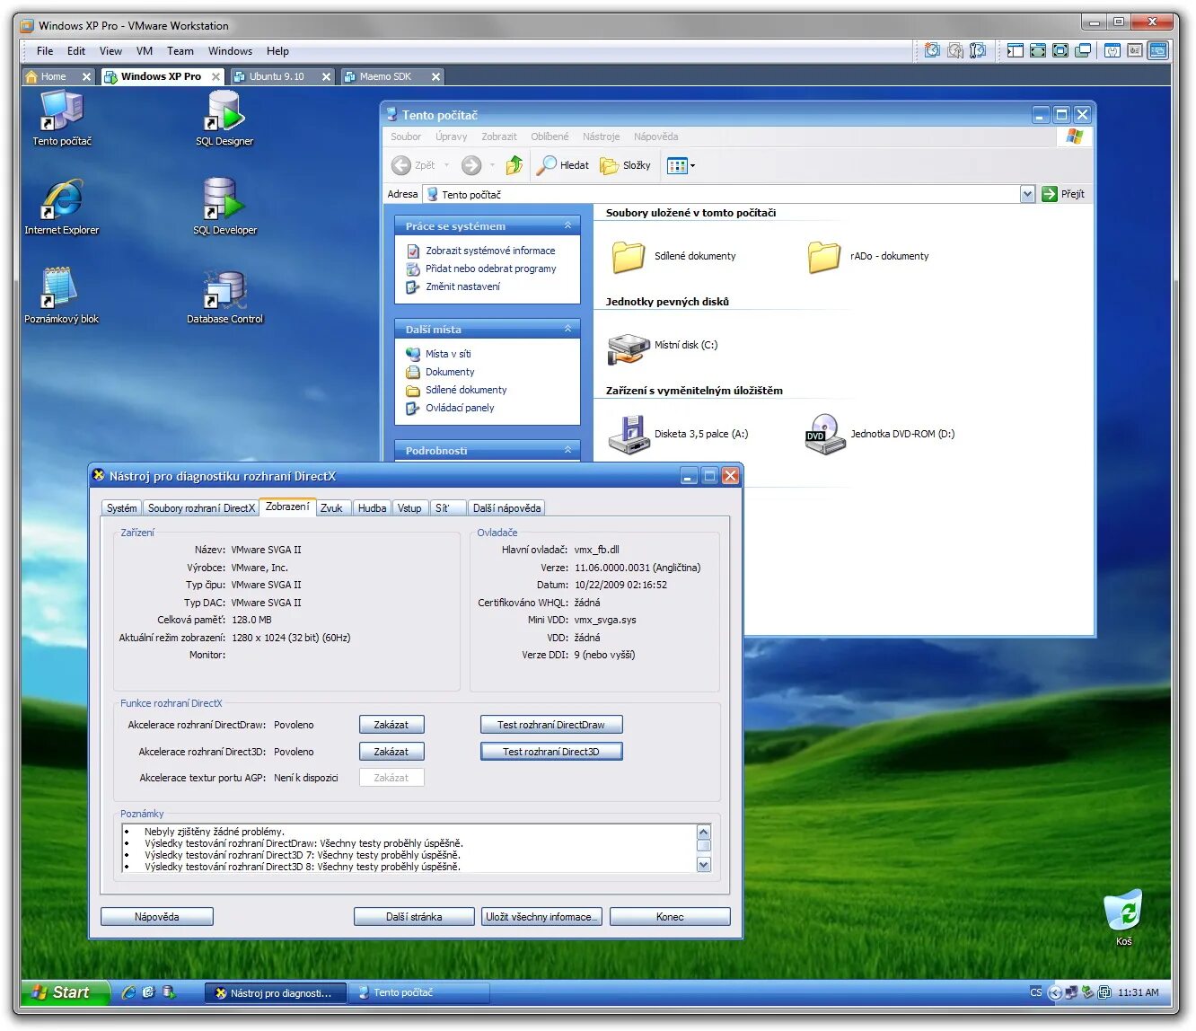Open SQL Developer desktop shortcut
The width and height of the screenshot is (1196, 1031).
pyautogui.click(x=224, y=207)
